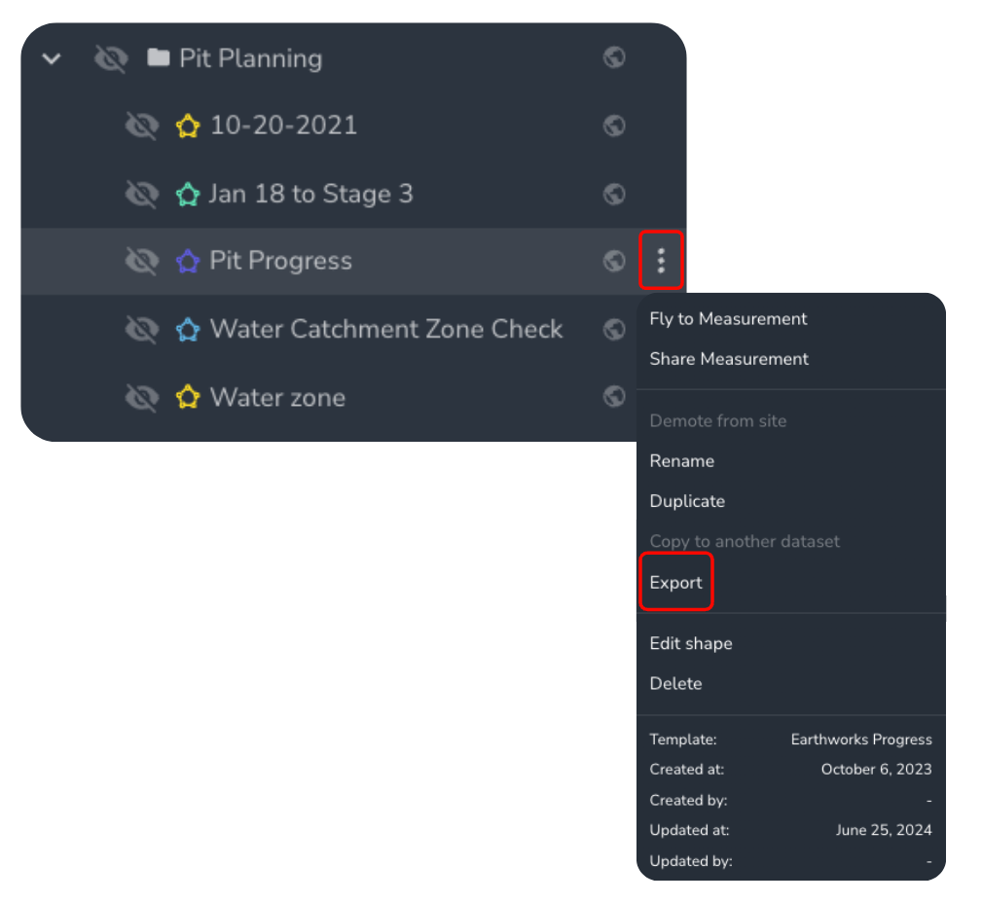Open the three-dot menu for Pit Progress
982x902 pixels.
661,261
